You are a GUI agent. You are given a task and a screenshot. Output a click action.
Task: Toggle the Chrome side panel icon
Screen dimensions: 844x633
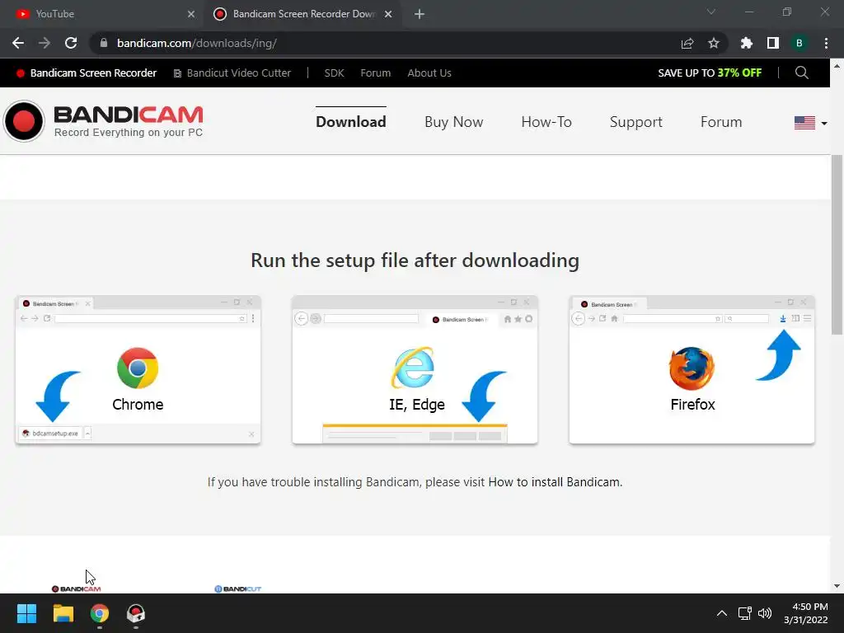(x=772, y=43)
